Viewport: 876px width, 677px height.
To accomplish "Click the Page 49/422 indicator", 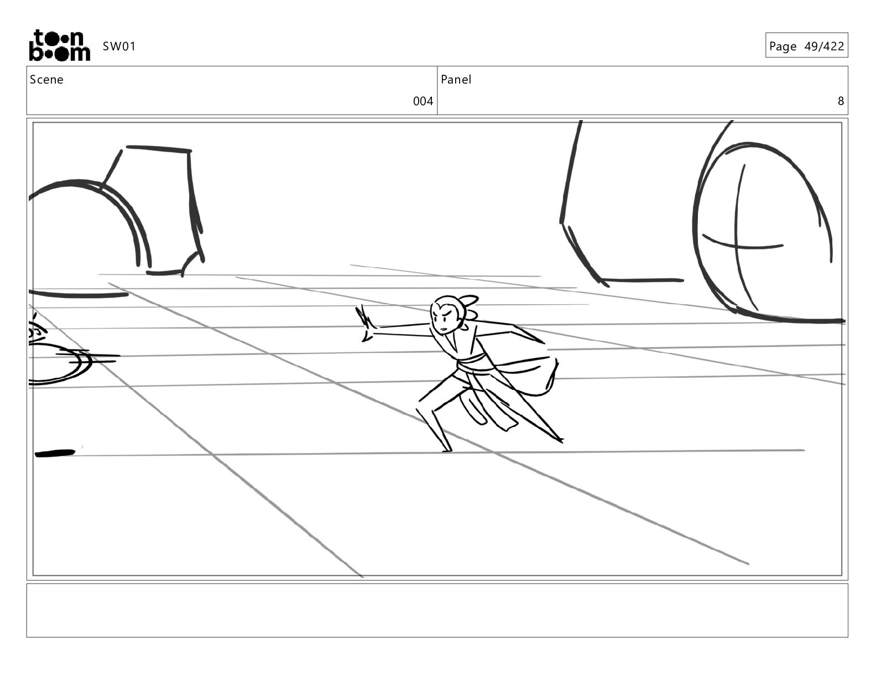I will point(806,46).
